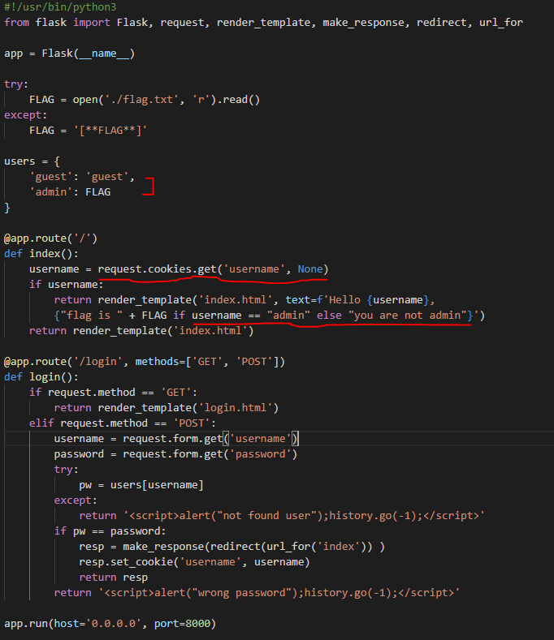Click 'def login():' function definition
Viewport: 554px width, 640px height.
(x=41, y=377)
